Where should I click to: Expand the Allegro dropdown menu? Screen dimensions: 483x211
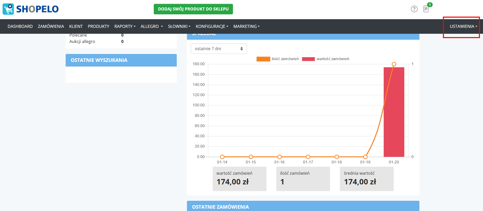coord(151,26)
